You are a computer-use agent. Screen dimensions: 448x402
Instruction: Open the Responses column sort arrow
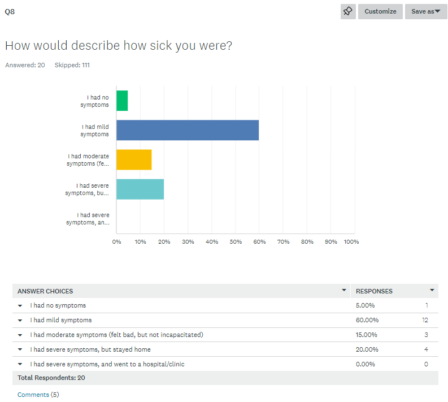tap(432, 291)
